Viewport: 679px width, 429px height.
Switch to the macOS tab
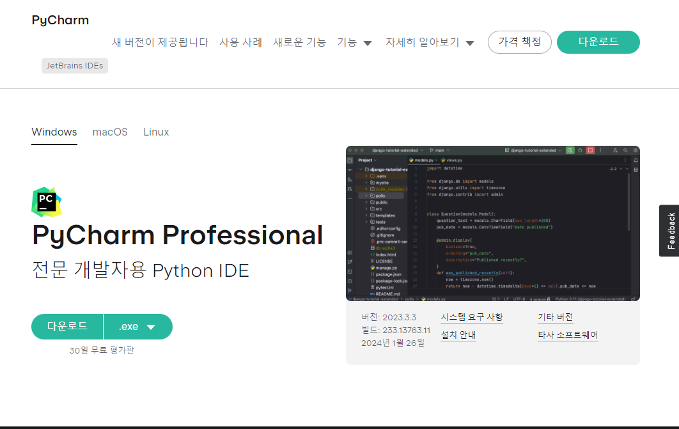[x=110, y=132]
